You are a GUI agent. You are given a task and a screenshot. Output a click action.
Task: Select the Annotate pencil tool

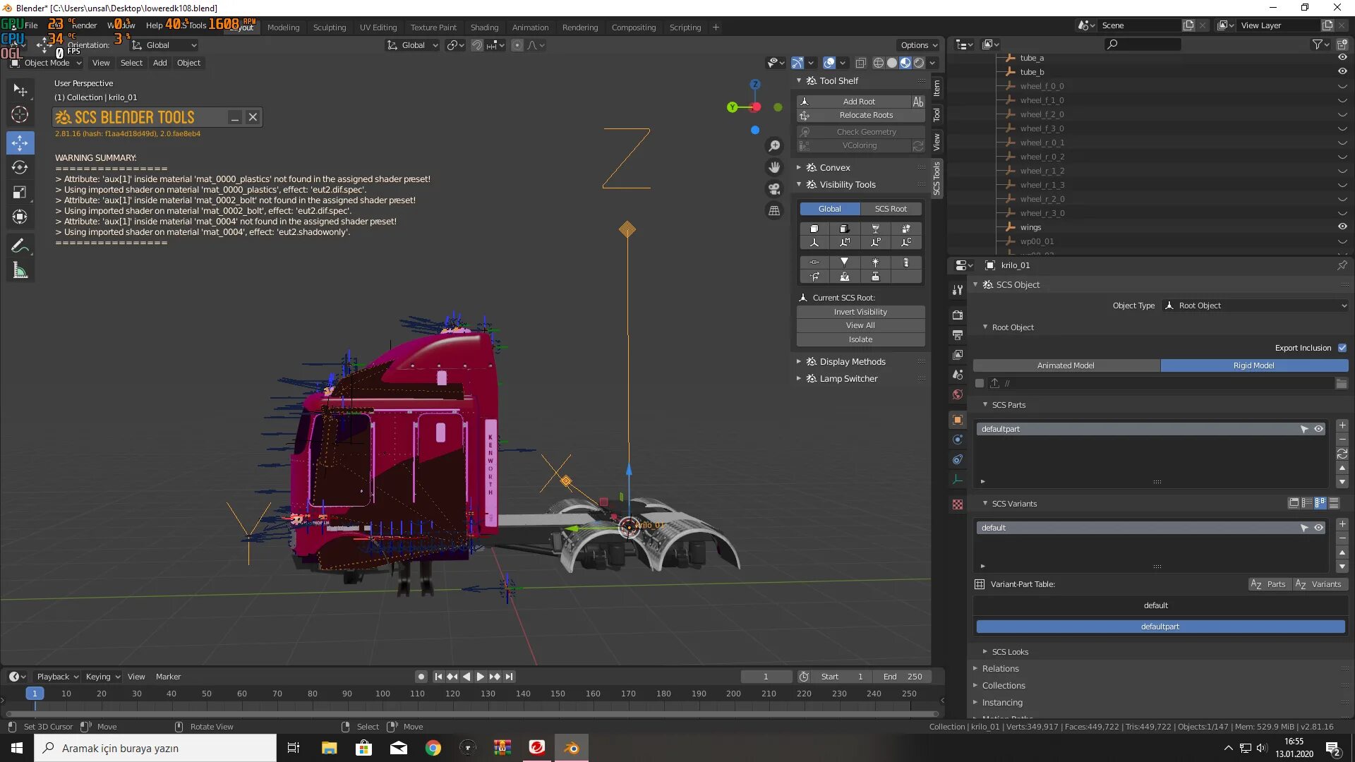[x=20, y=246]
